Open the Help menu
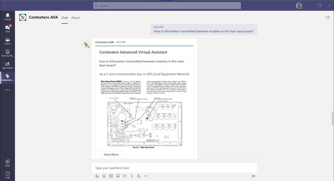This screenshot has height=181, width=334. 7,175
